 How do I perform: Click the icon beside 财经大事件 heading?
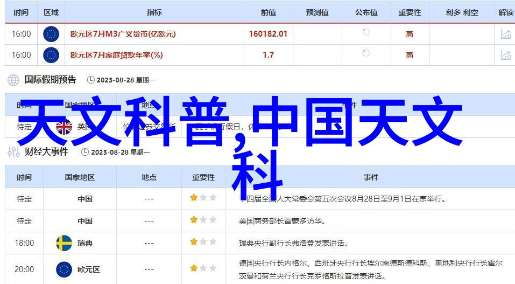point(13,152)
